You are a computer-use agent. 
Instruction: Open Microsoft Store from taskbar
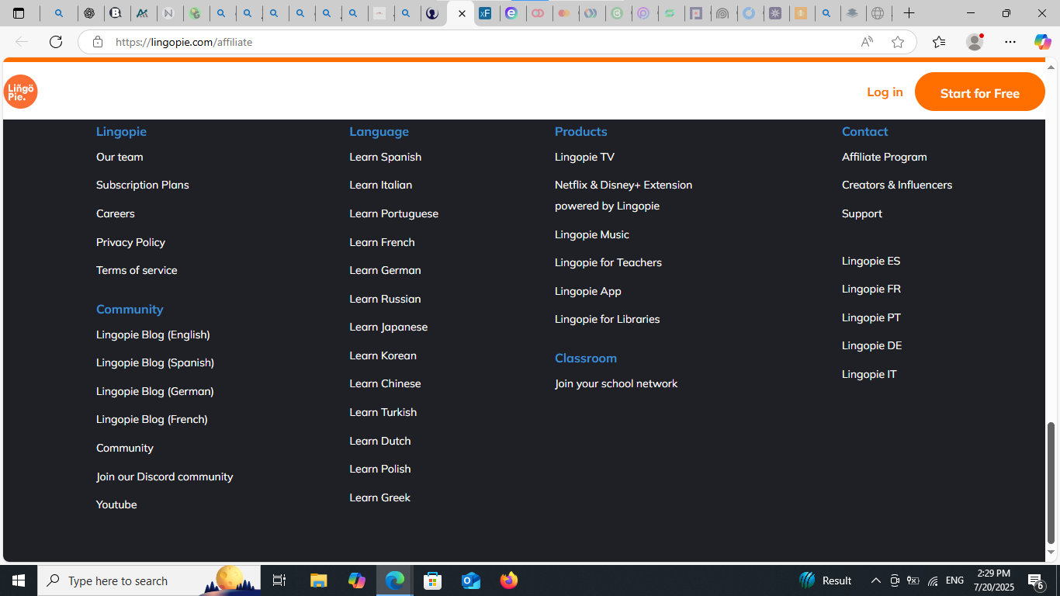pos(433,580)
